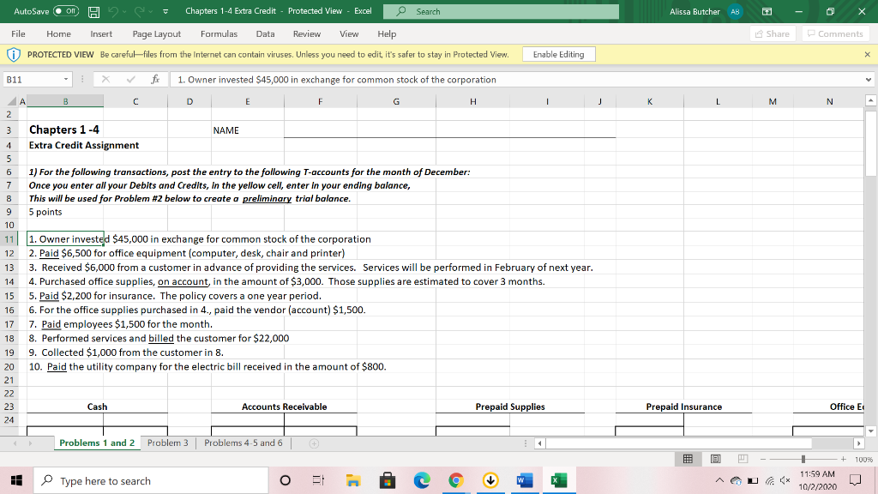Expand the formula bar
Screen dimensions: 878x494
(869, 80)
